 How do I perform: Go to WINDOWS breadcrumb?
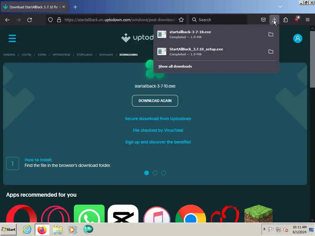point(9,55)
